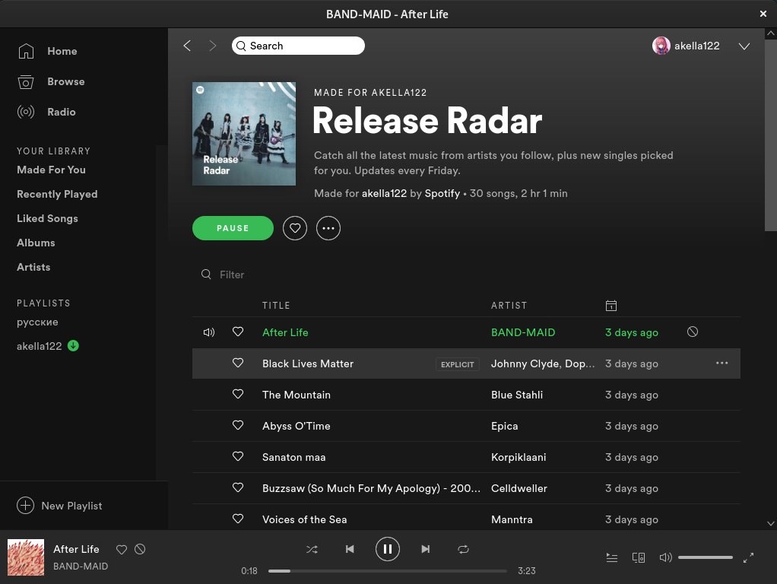
Task: Open Albums library
Action: pos(36,243)
